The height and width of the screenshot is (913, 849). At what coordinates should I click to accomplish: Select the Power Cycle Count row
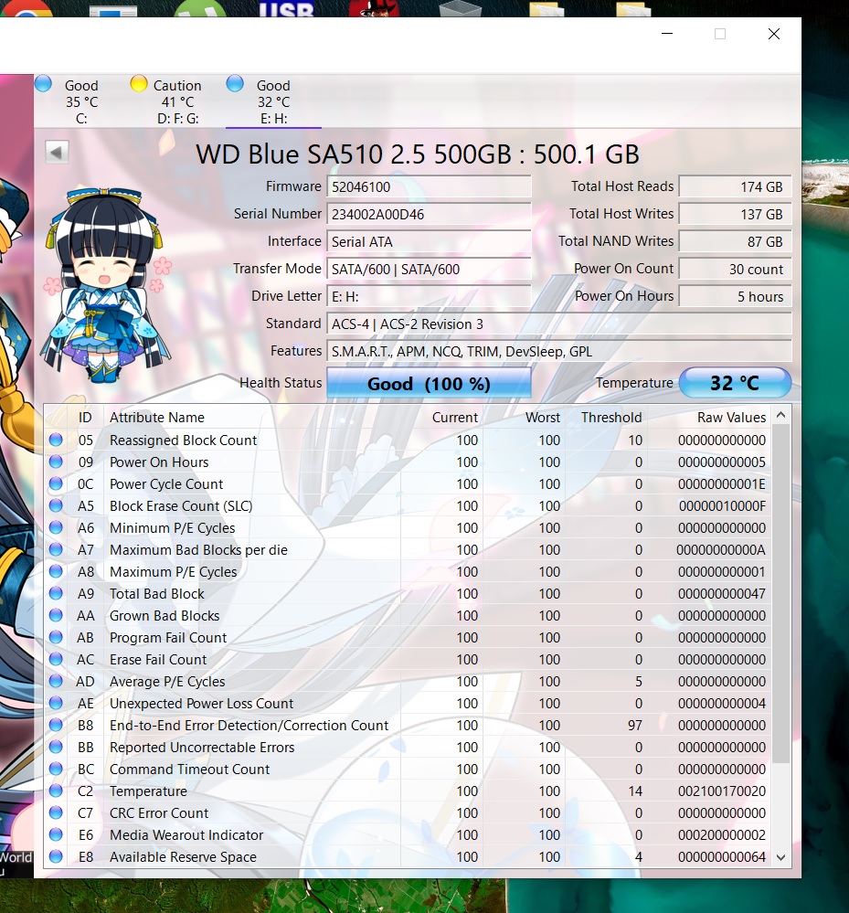409,484
